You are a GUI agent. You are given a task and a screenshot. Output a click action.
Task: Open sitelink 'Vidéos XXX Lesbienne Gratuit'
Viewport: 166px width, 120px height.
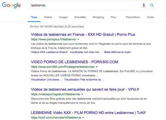click(49, 52)
